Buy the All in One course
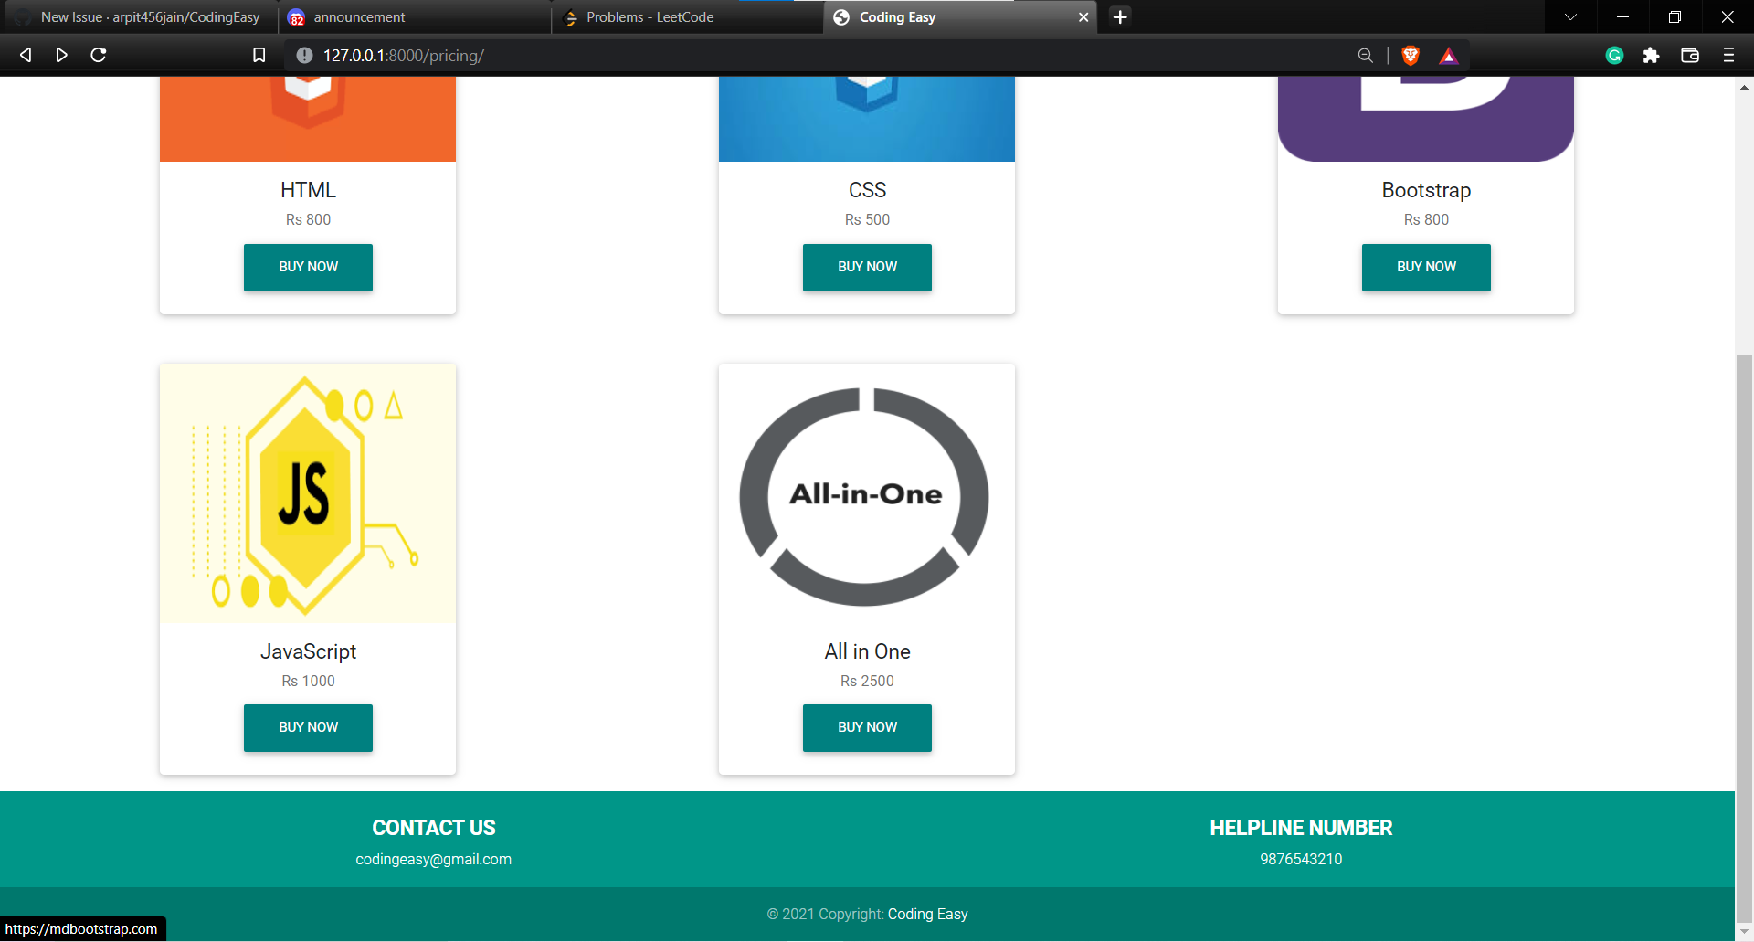Viewport: 1754px width, 942px height. pyautogui.click(x=866, y=727)
